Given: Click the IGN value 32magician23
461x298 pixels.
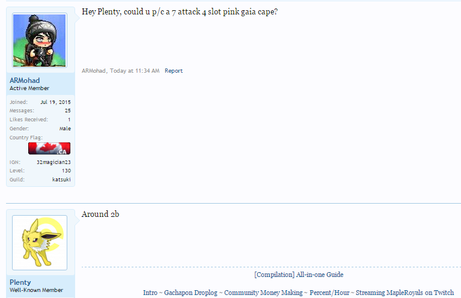Looking at the screenshot, I should click(53, 162).
